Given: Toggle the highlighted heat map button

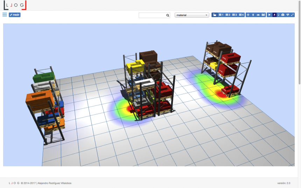Looking at the screenshot, I should click(274, 15).
